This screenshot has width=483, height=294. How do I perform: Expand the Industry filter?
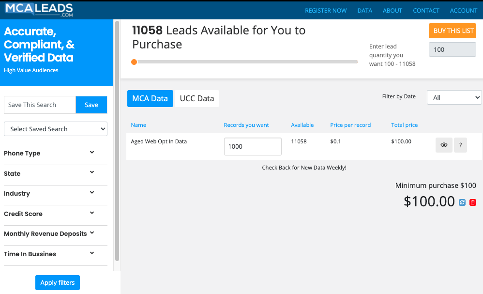click(x=56, y=194)
